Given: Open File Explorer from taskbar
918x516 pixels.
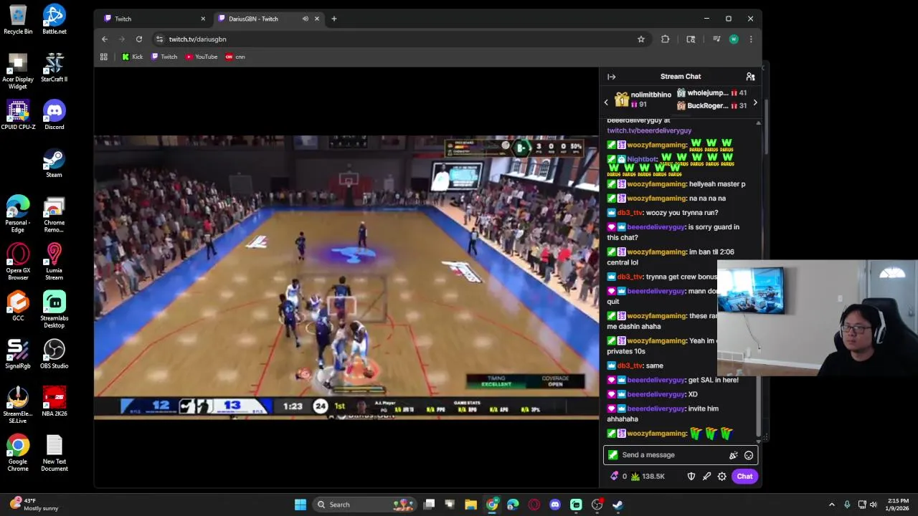Looking at the screenshot, I should tap(470, 505).
